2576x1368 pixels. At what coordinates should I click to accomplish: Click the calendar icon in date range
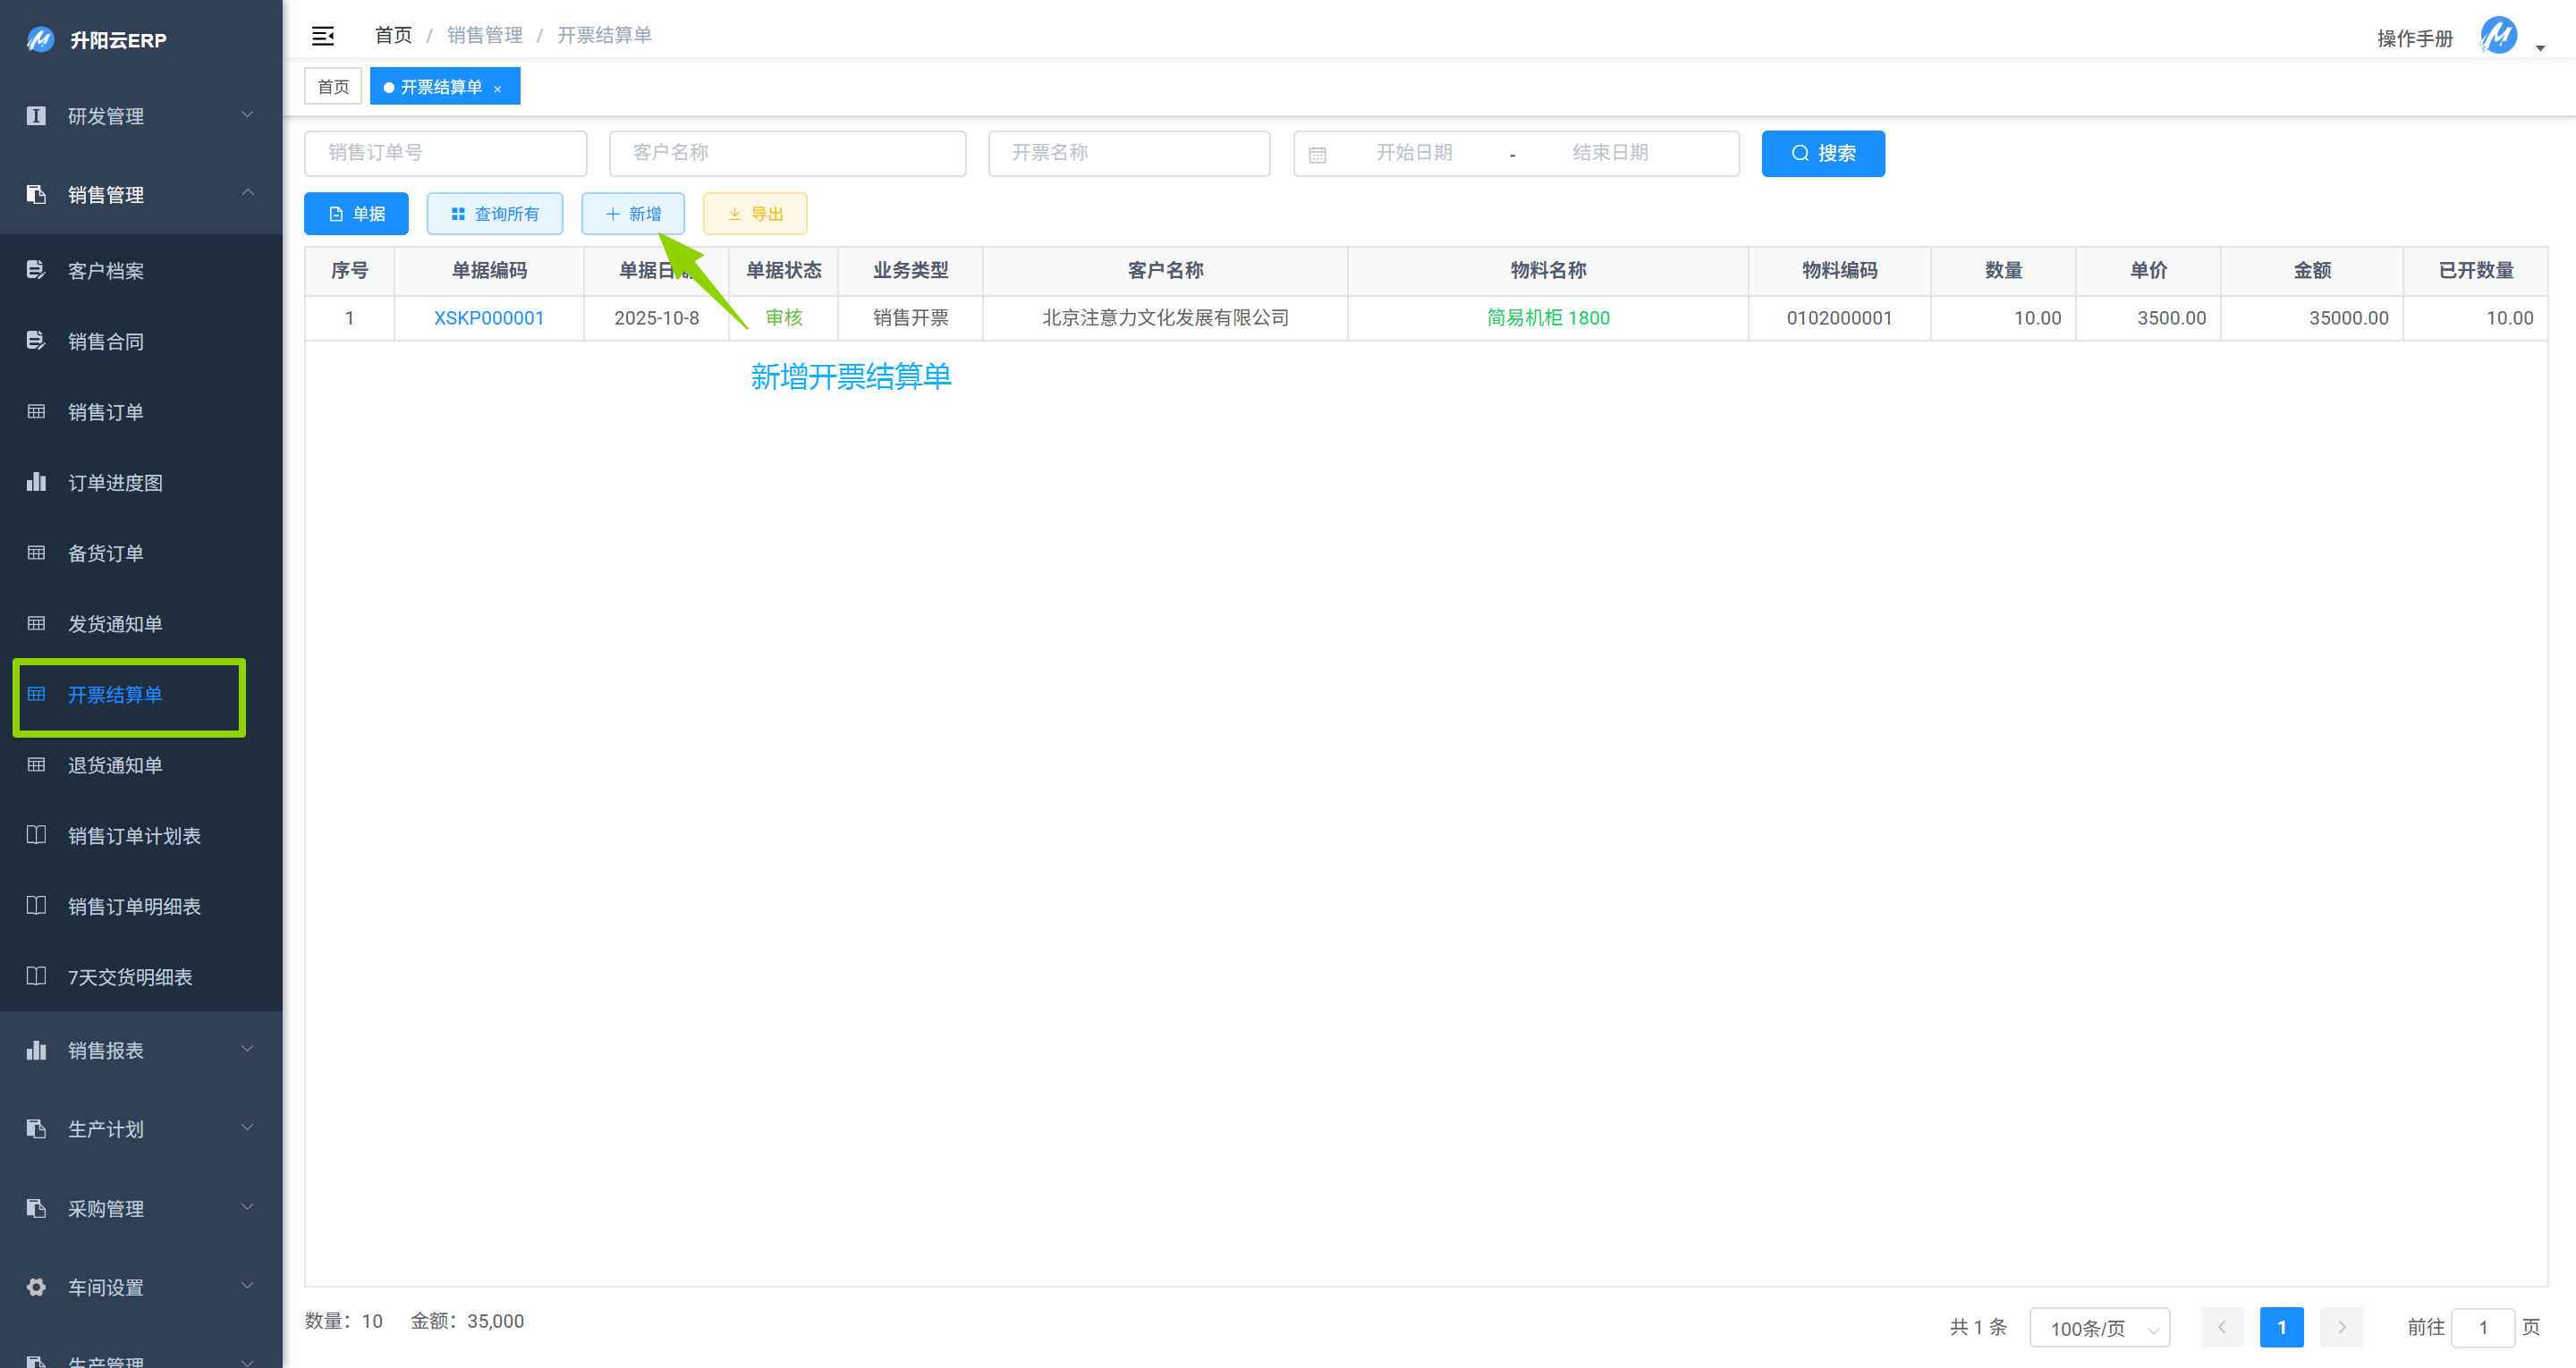(1317, 154)
